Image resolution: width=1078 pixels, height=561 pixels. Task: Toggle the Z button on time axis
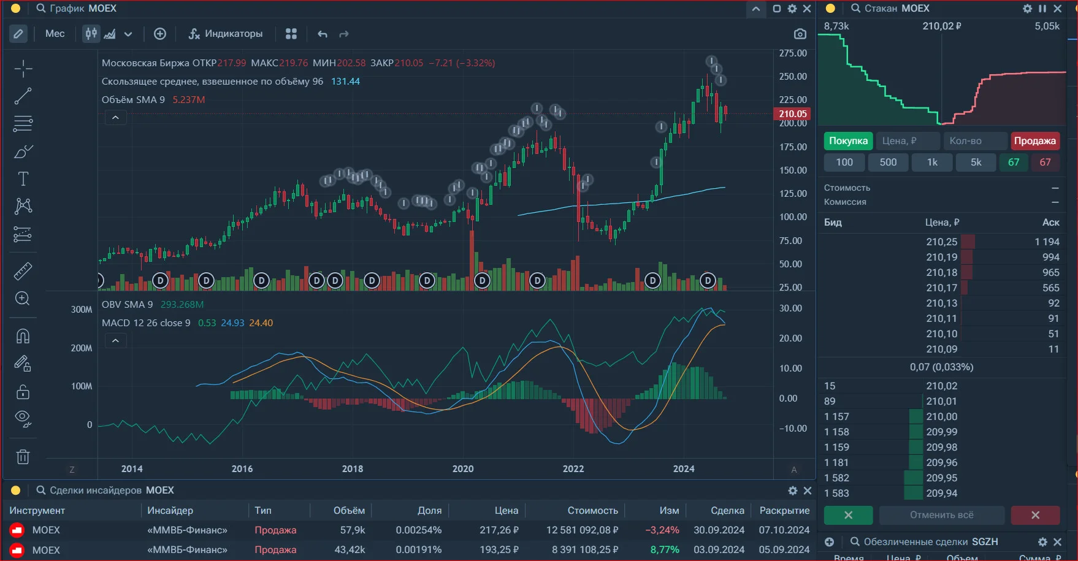pos(72,470)
